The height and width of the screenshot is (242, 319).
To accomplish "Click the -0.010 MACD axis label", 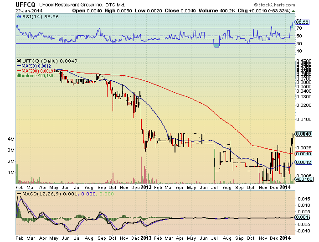I will (x=303, y=231).
